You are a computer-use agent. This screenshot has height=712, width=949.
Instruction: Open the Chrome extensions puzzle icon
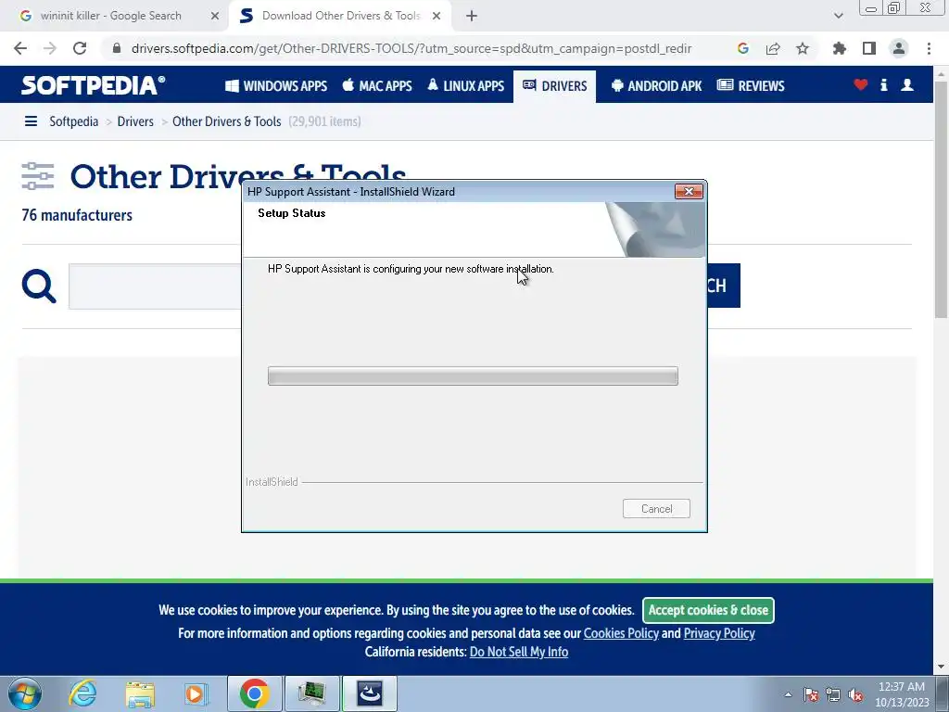click(839, 48)
